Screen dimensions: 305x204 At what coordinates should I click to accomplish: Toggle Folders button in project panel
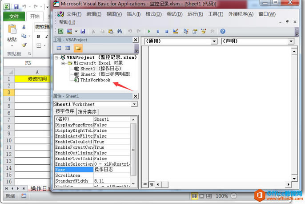[78, 48]
